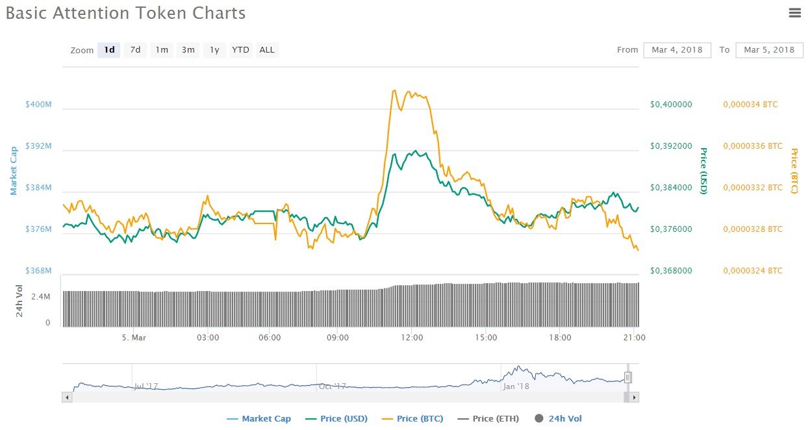Zoom chart to 3m range
This screenshot has width=810, height=430.
(x=188, y=50)
